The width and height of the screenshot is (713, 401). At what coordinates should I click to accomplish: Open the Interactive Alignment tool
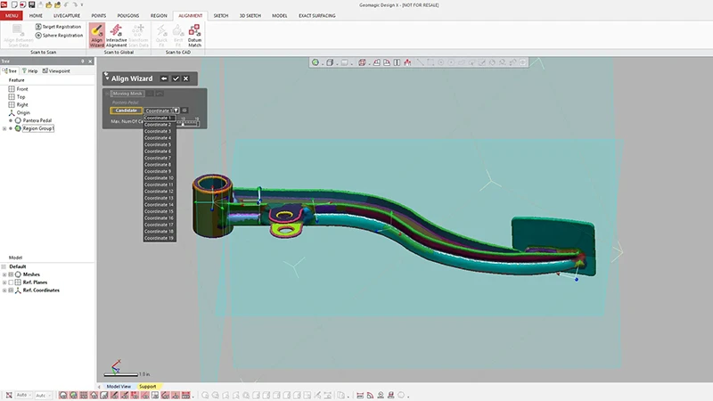[x=117, y=34]
